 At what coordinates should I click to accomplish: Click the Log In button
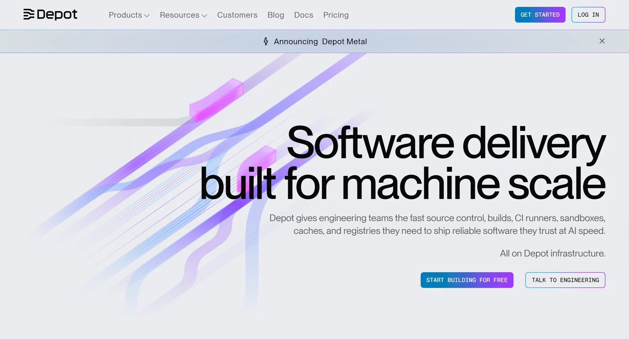588,15
